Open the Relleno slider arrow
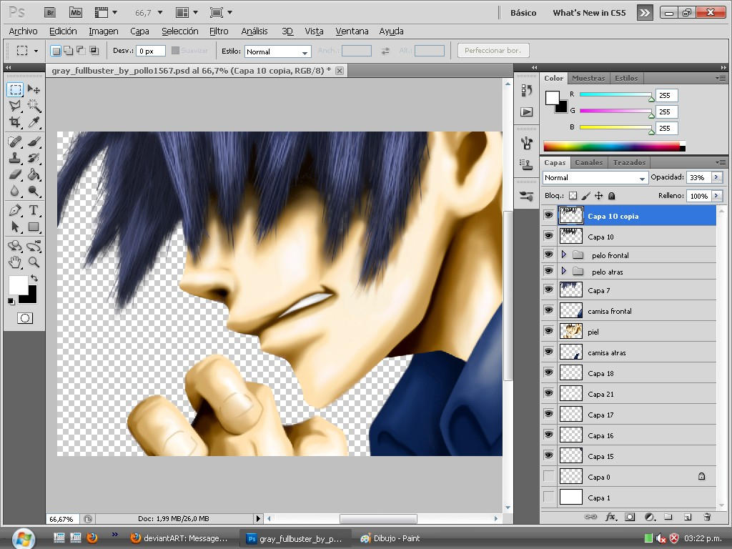The height and width of the screenshot is (549, 732). click(x=716, y=196)
